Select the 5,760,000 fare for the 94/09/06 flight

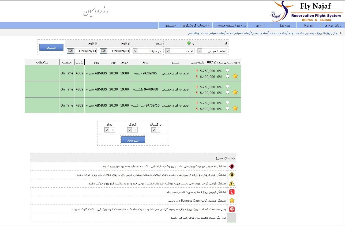pos(227,70)
